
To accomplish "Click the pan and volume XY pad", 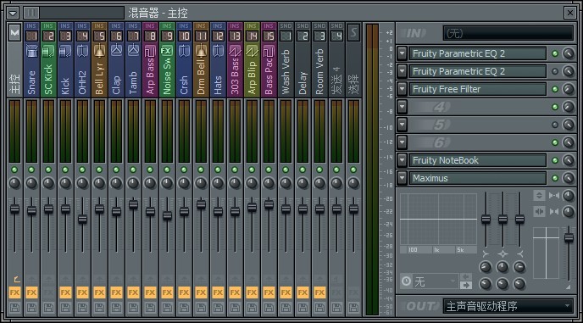I will tap(546, 253).
